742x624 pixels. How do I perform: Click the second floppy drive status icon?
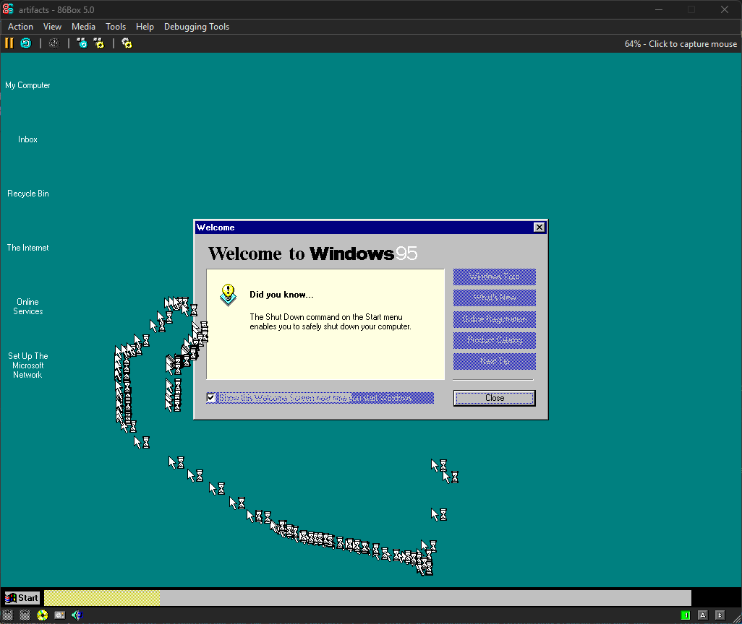pos(25,615)
